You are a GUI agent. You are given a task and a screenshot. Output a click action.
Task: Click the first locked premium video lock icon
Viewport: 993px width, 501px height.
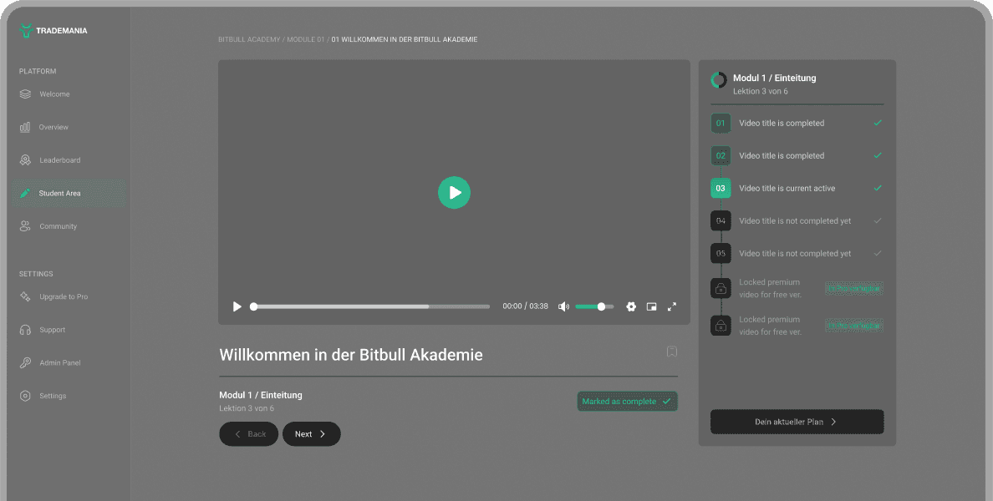coord(721,288)
